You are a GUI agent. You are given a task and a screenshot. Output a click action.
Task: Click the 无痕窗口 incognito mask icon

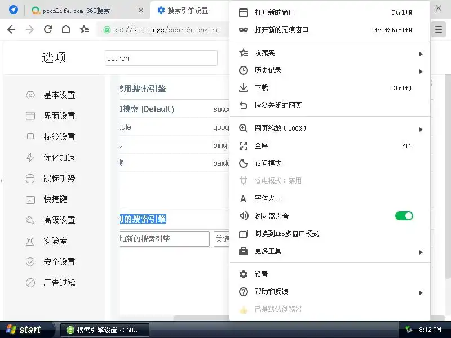tap(244, 30)
